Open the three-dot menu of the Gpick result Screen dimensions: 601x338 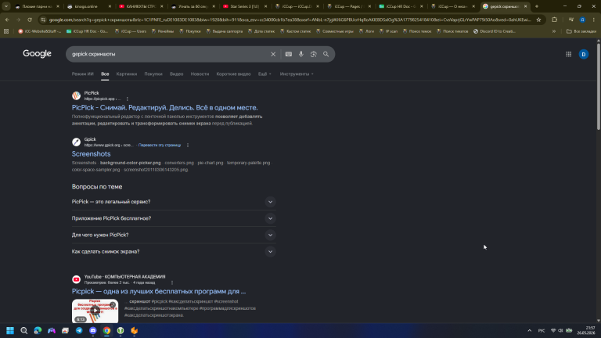click(188, 146)
